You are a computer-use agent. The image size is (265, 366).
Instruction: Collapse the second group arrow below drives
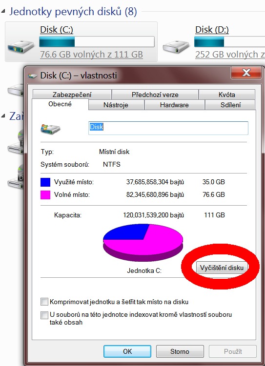click(3, 116)
